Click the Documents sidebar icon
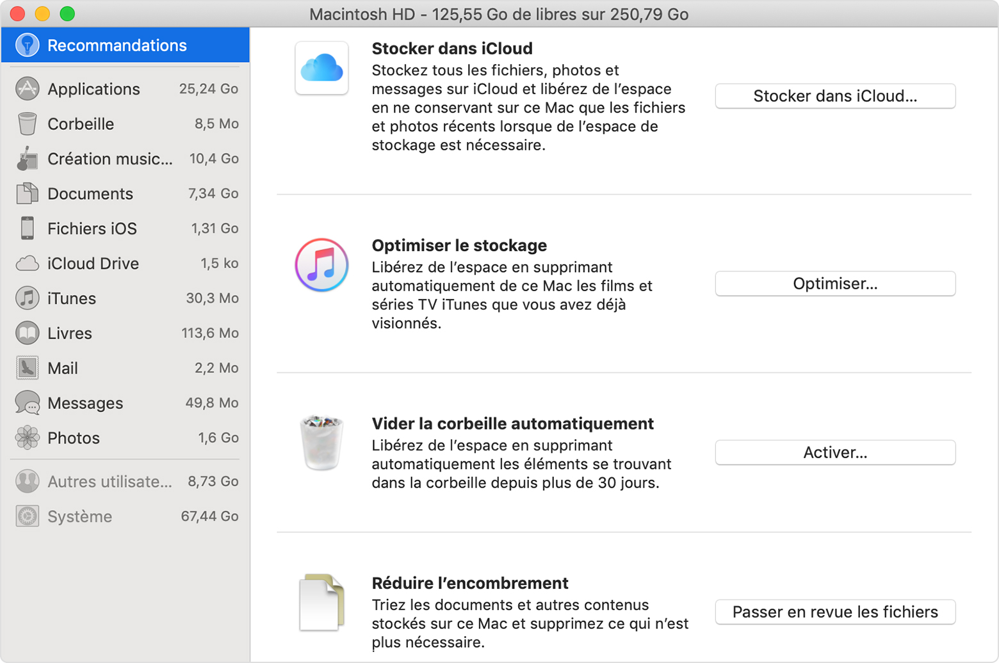This screenshot has width=999, height=663. tap(27, 193)
